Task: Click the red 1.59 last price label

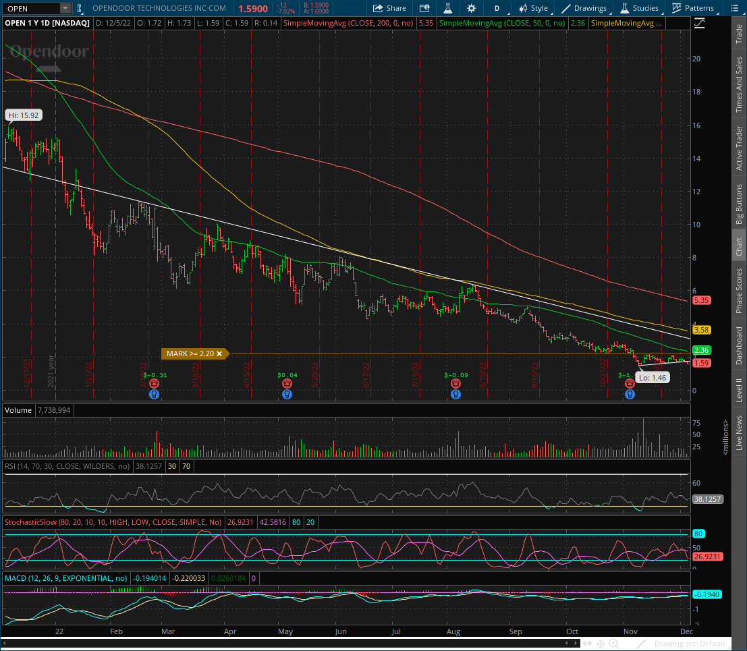Action: pos(701,363)
